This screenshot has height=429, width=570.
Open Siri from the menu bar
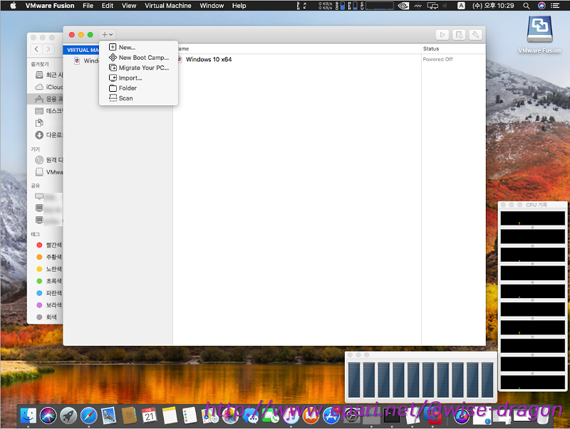(541, 6)
